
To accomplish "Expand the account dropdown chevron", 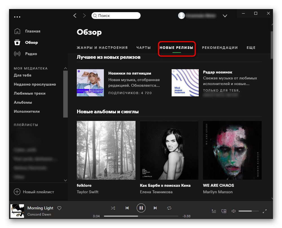I will click(x=225, y=16).
